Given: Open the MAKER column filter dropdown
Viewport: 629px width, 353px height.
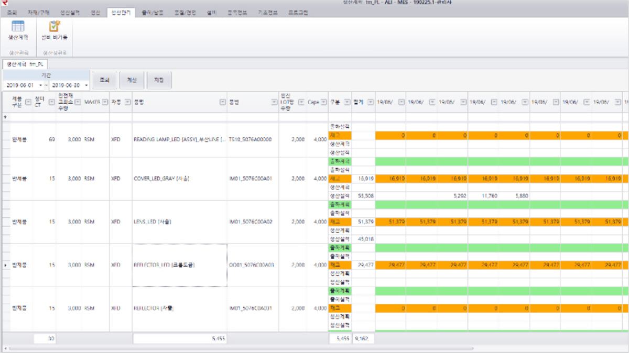Looking at the screenshot, I should 105,102.
